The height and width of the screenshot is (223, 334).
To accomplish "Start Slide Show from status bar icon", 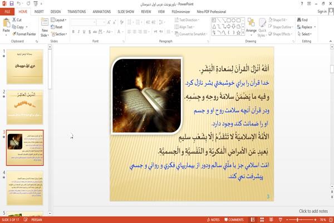I will click(x=281, y=220).
